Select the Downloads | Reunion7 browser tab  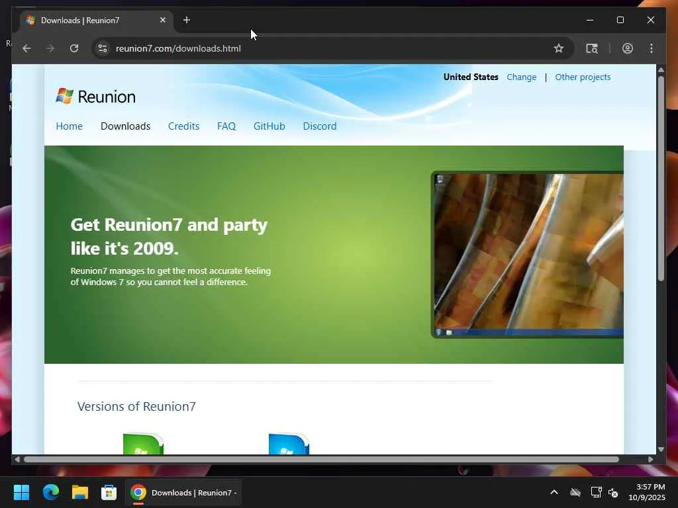(96, 21)
